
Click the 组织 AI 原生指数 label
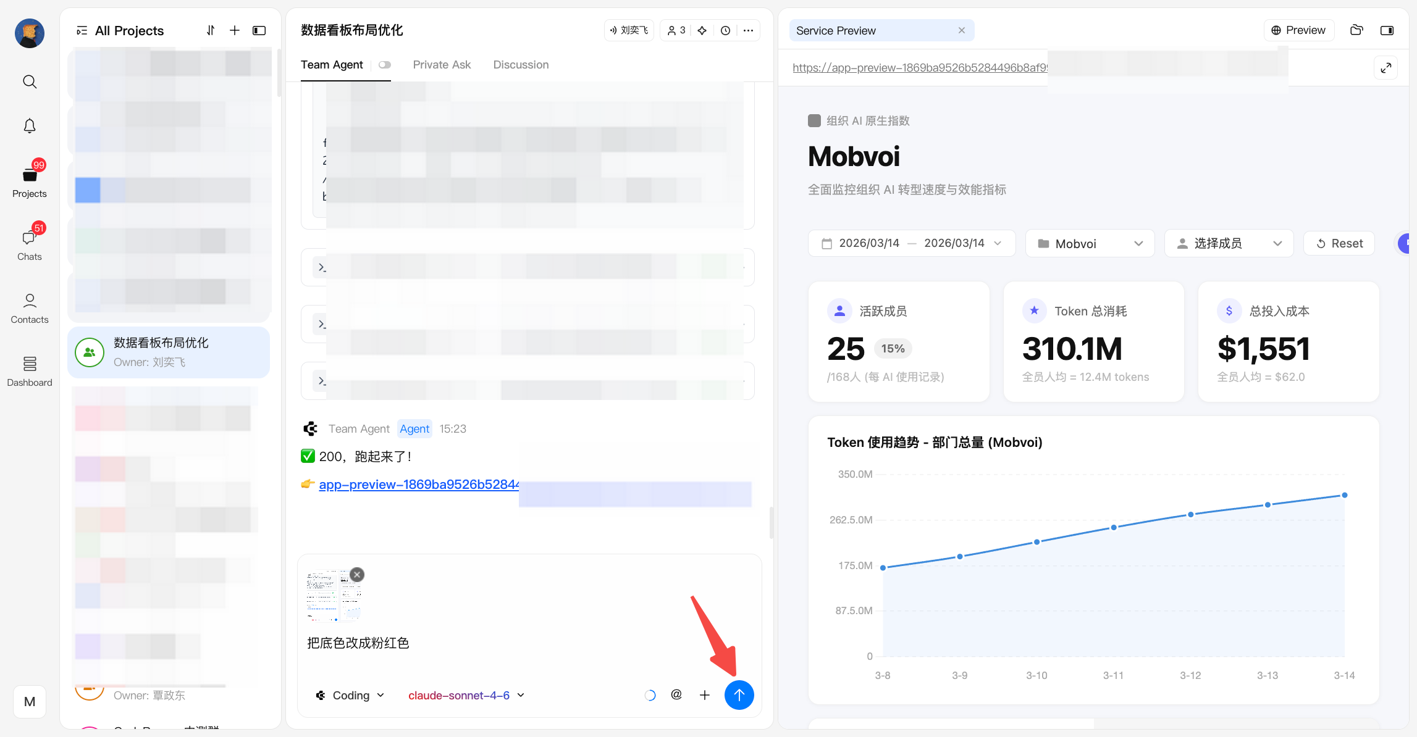pyautogui.click(x=868, y=121)
